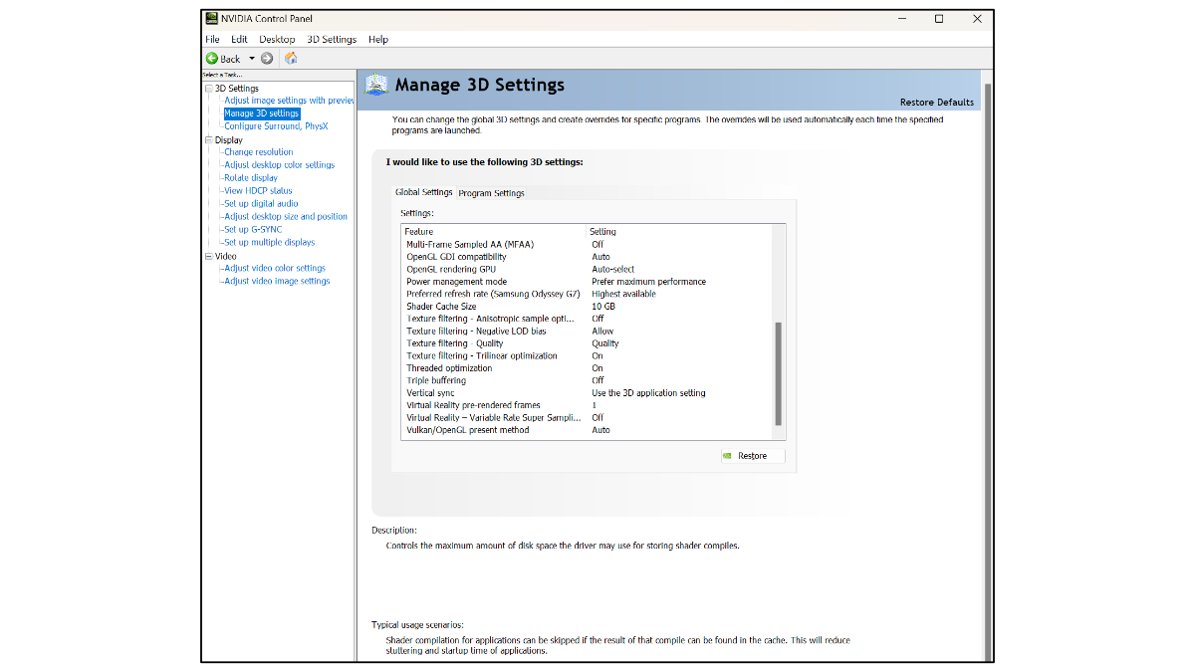Switch to the Program Settings tab
The image size is (1195, 672).
tap(491, 193)
